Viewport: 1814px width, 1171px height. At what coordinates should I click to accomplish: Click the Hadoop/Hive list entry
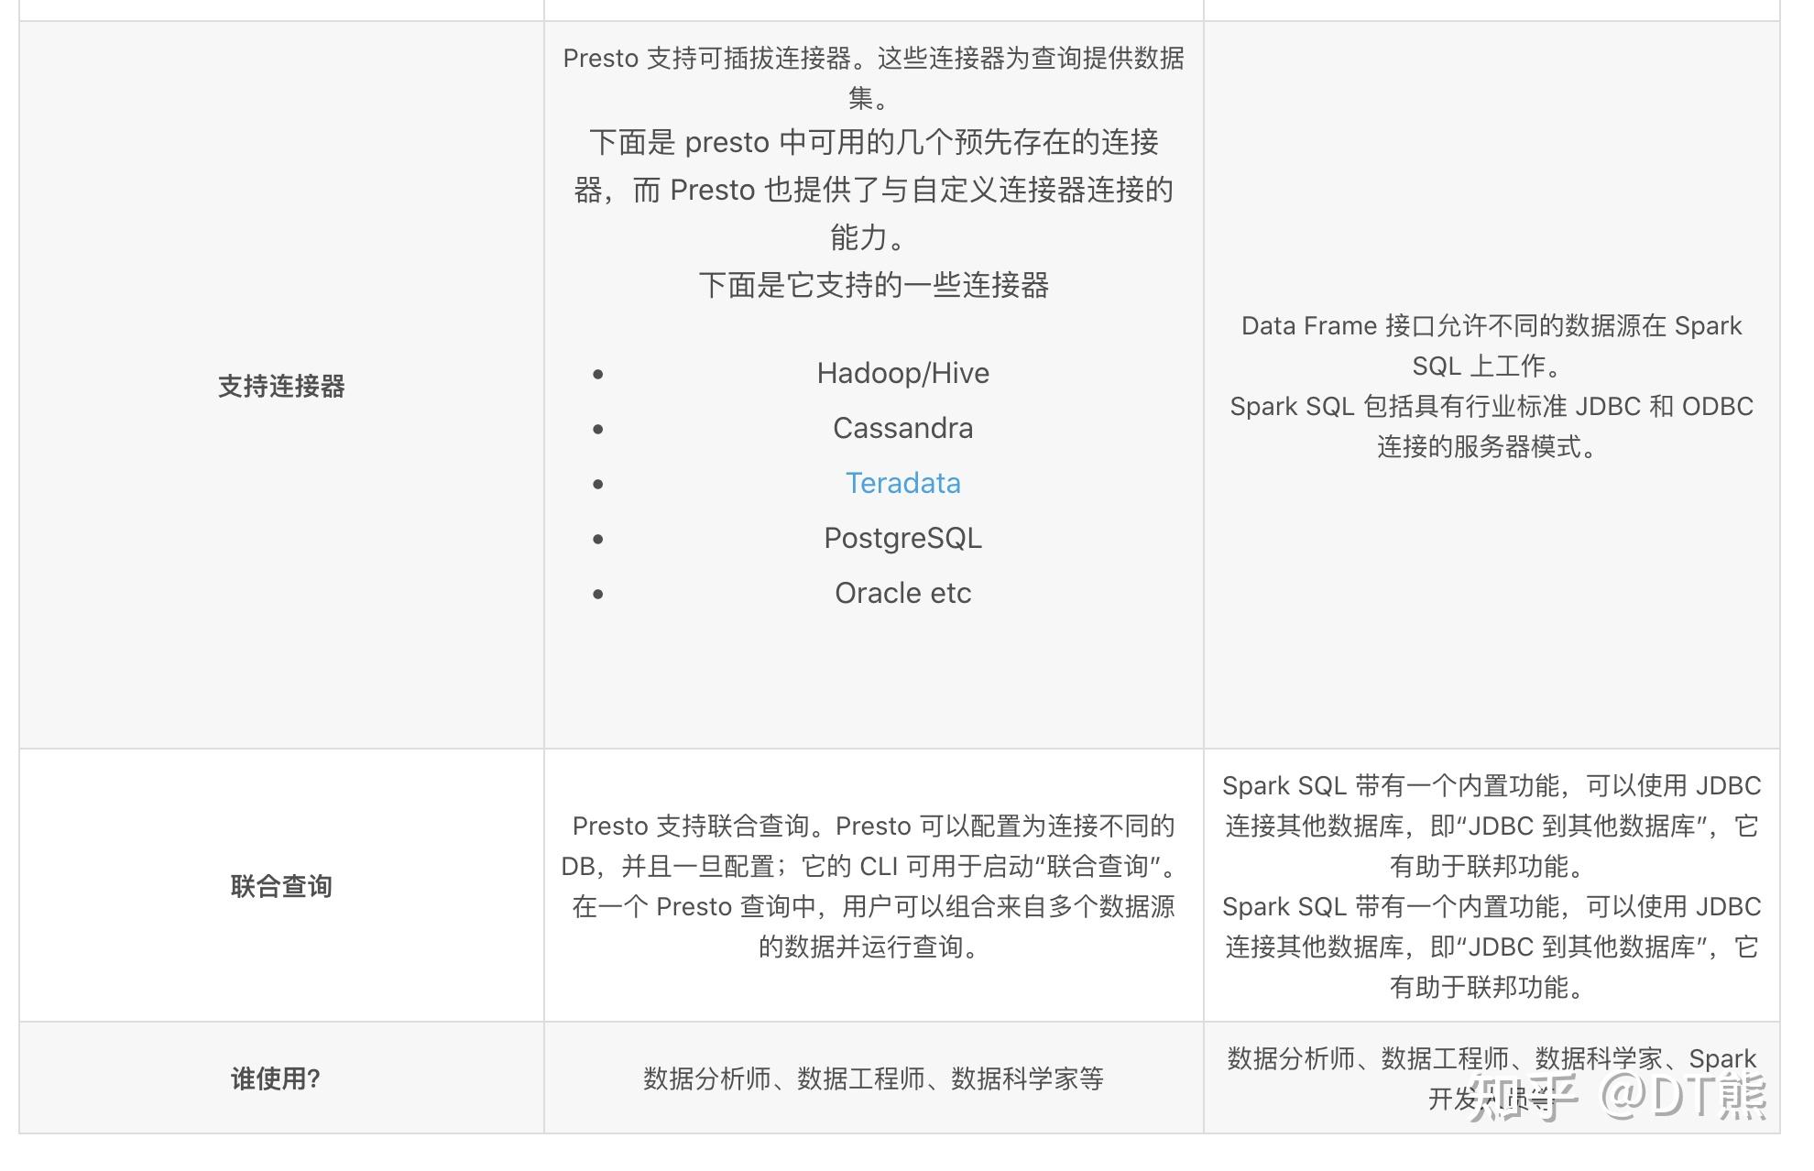coord(902,373)
